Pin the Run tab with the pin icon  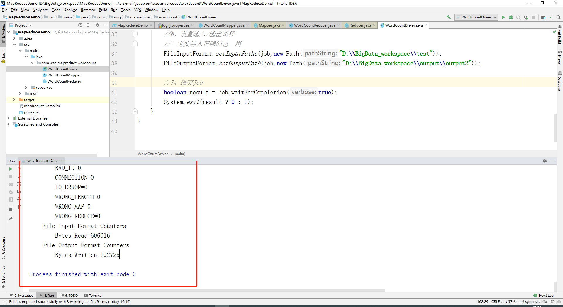coord(11,219)
